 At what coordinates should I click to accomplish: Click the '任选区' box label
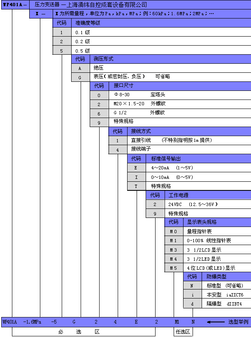183,332
